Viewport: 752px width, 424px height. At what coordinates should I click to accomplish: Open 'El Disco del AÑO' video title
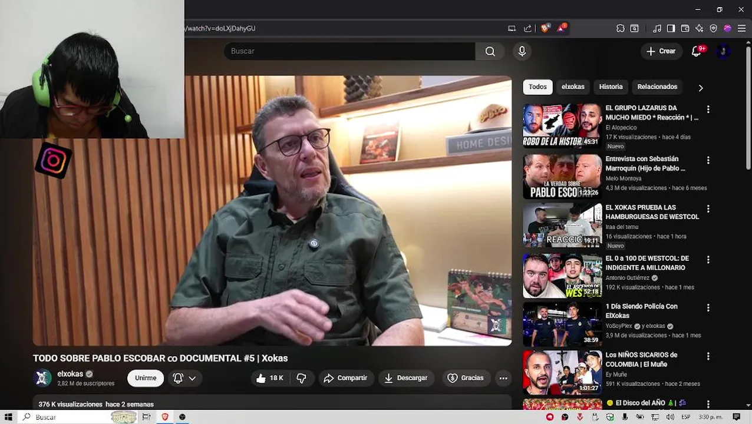tap(646, 403)
